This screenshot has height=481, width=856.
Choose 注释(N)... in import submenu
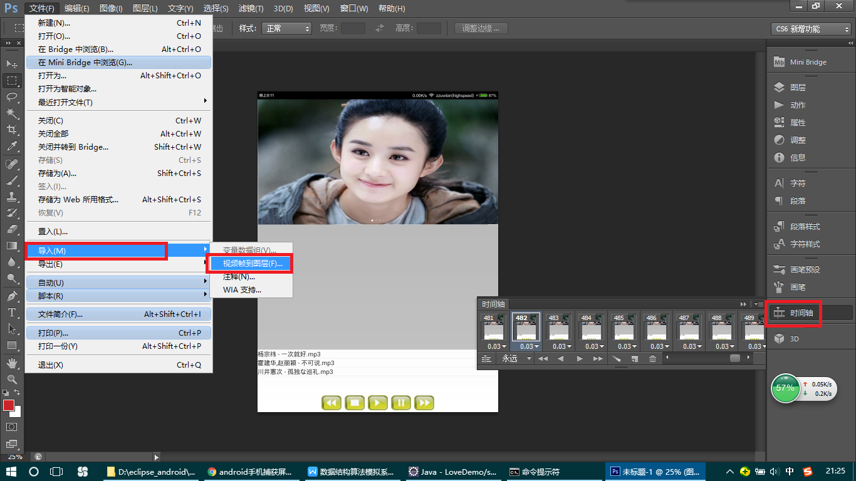pyautogui.click(x=251, y=277)
